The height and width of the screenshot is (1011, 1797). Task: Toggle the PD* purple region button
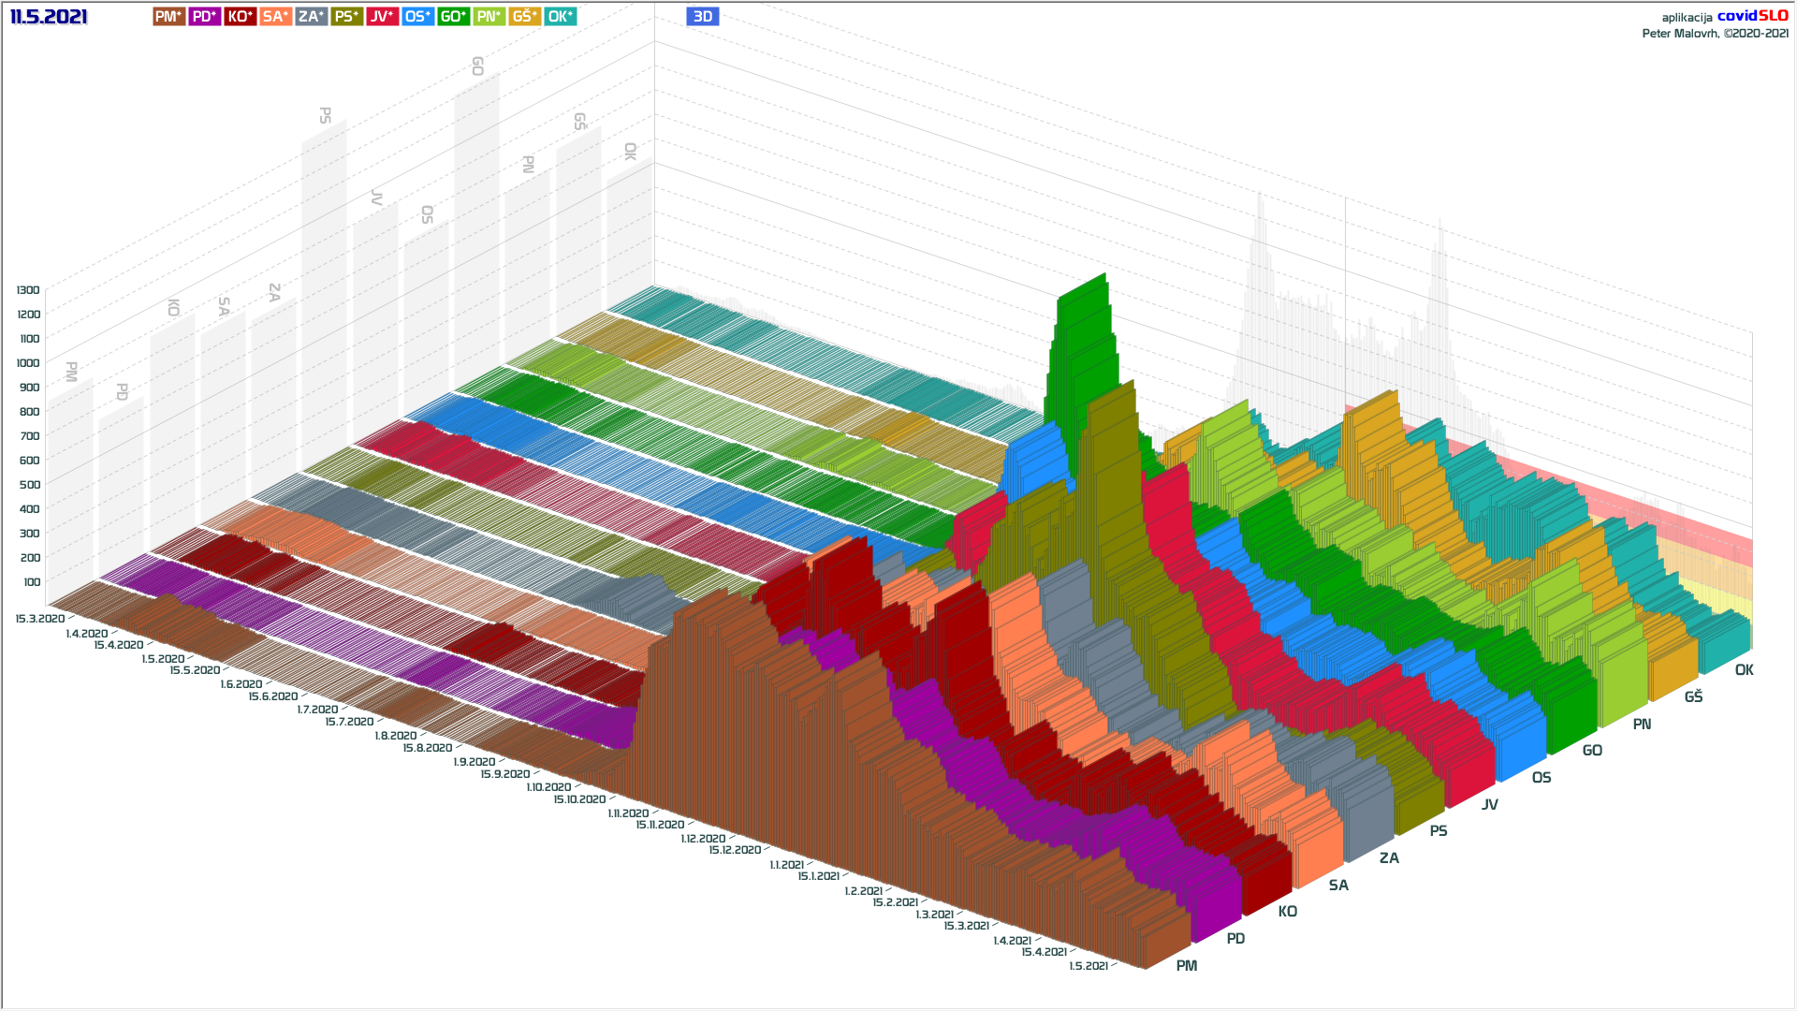point(204,16)
